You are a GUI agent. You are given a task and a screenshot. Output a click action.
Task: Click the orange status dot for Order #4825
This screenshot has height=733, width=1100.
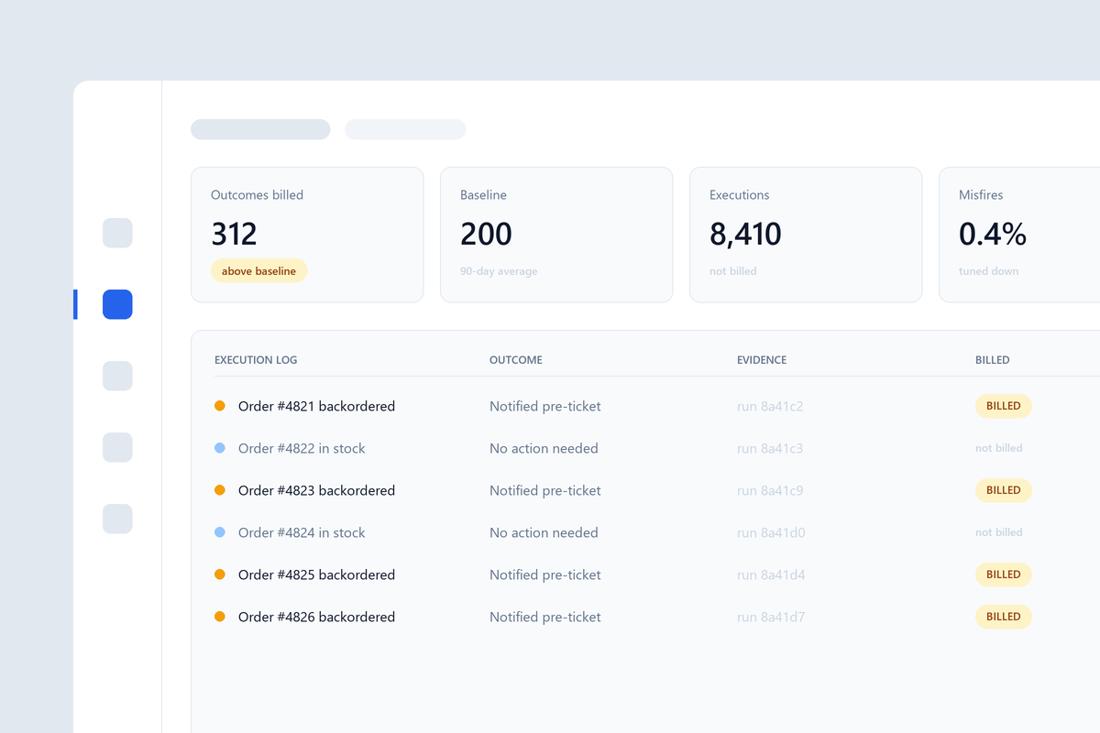pos(220,574)
